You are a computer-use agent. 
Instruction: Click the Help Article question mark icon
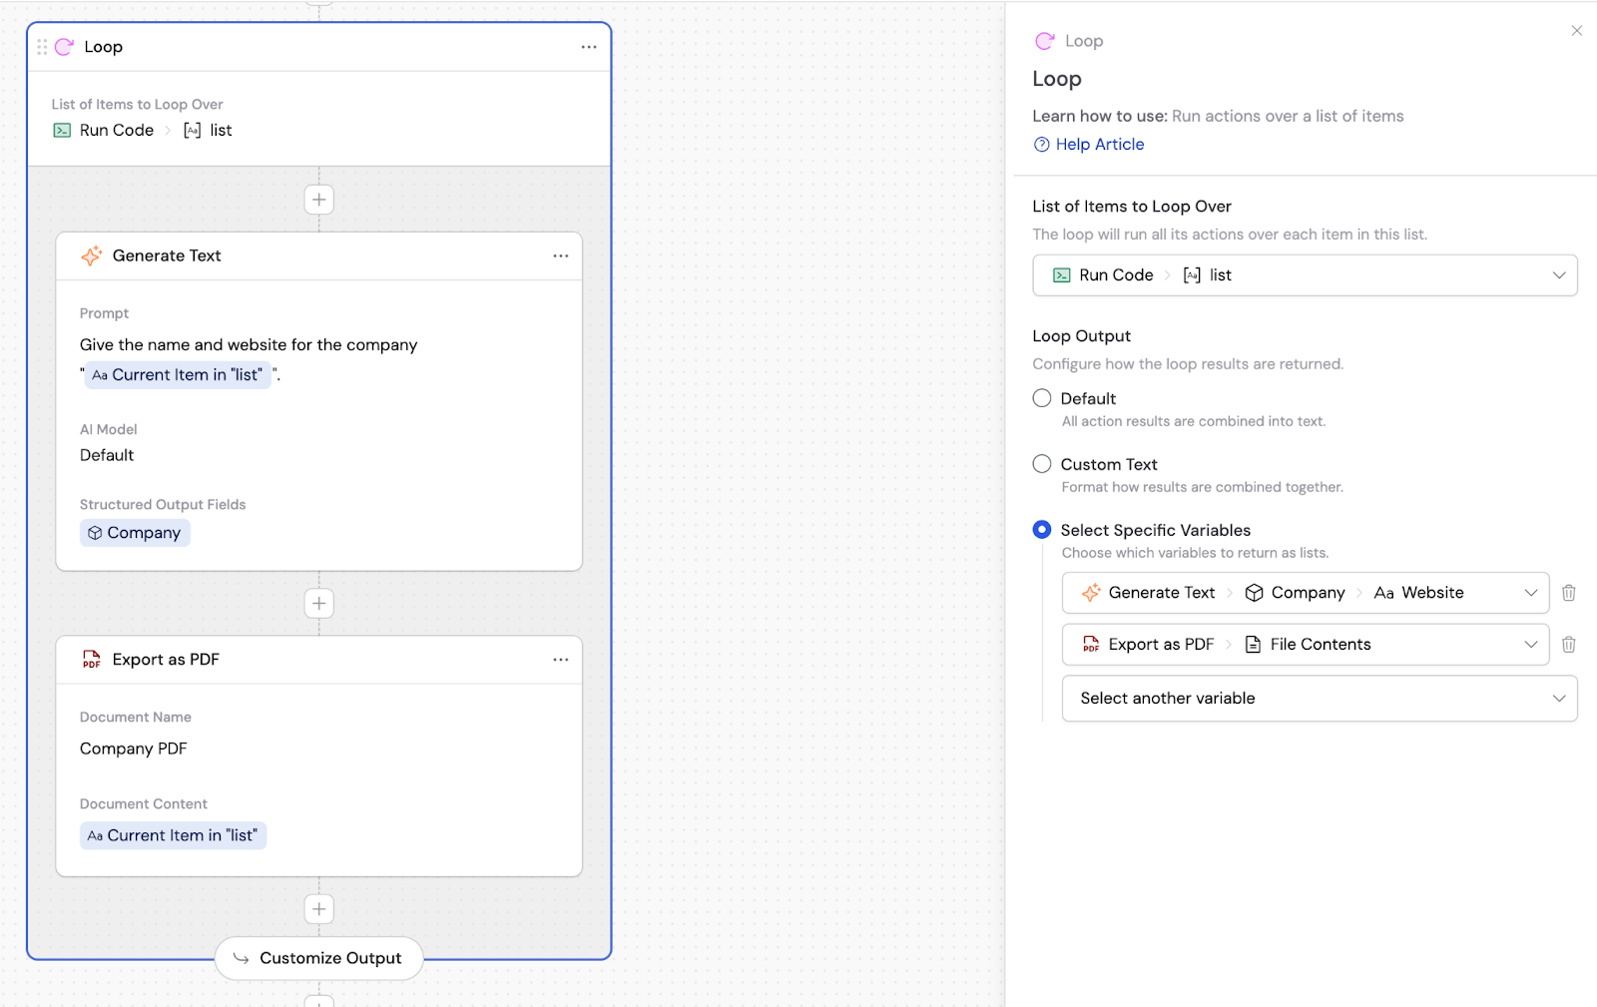click(1042, 145)
